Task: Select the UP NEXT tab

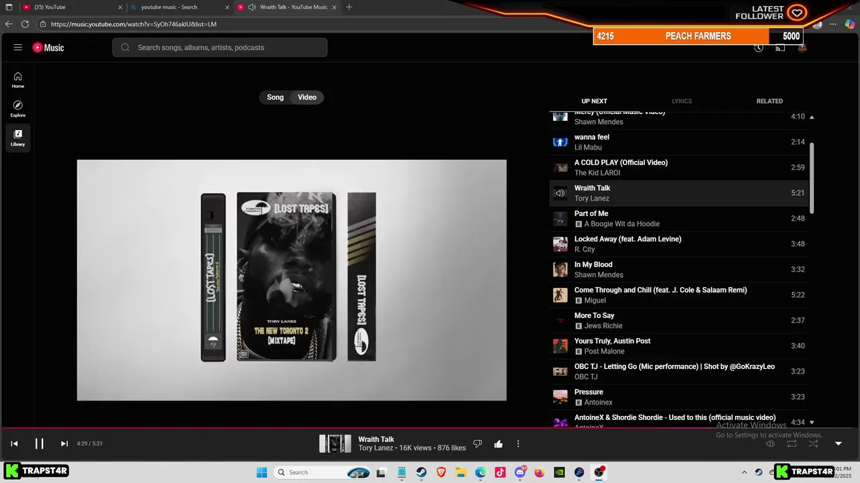Action: [594, 101]
